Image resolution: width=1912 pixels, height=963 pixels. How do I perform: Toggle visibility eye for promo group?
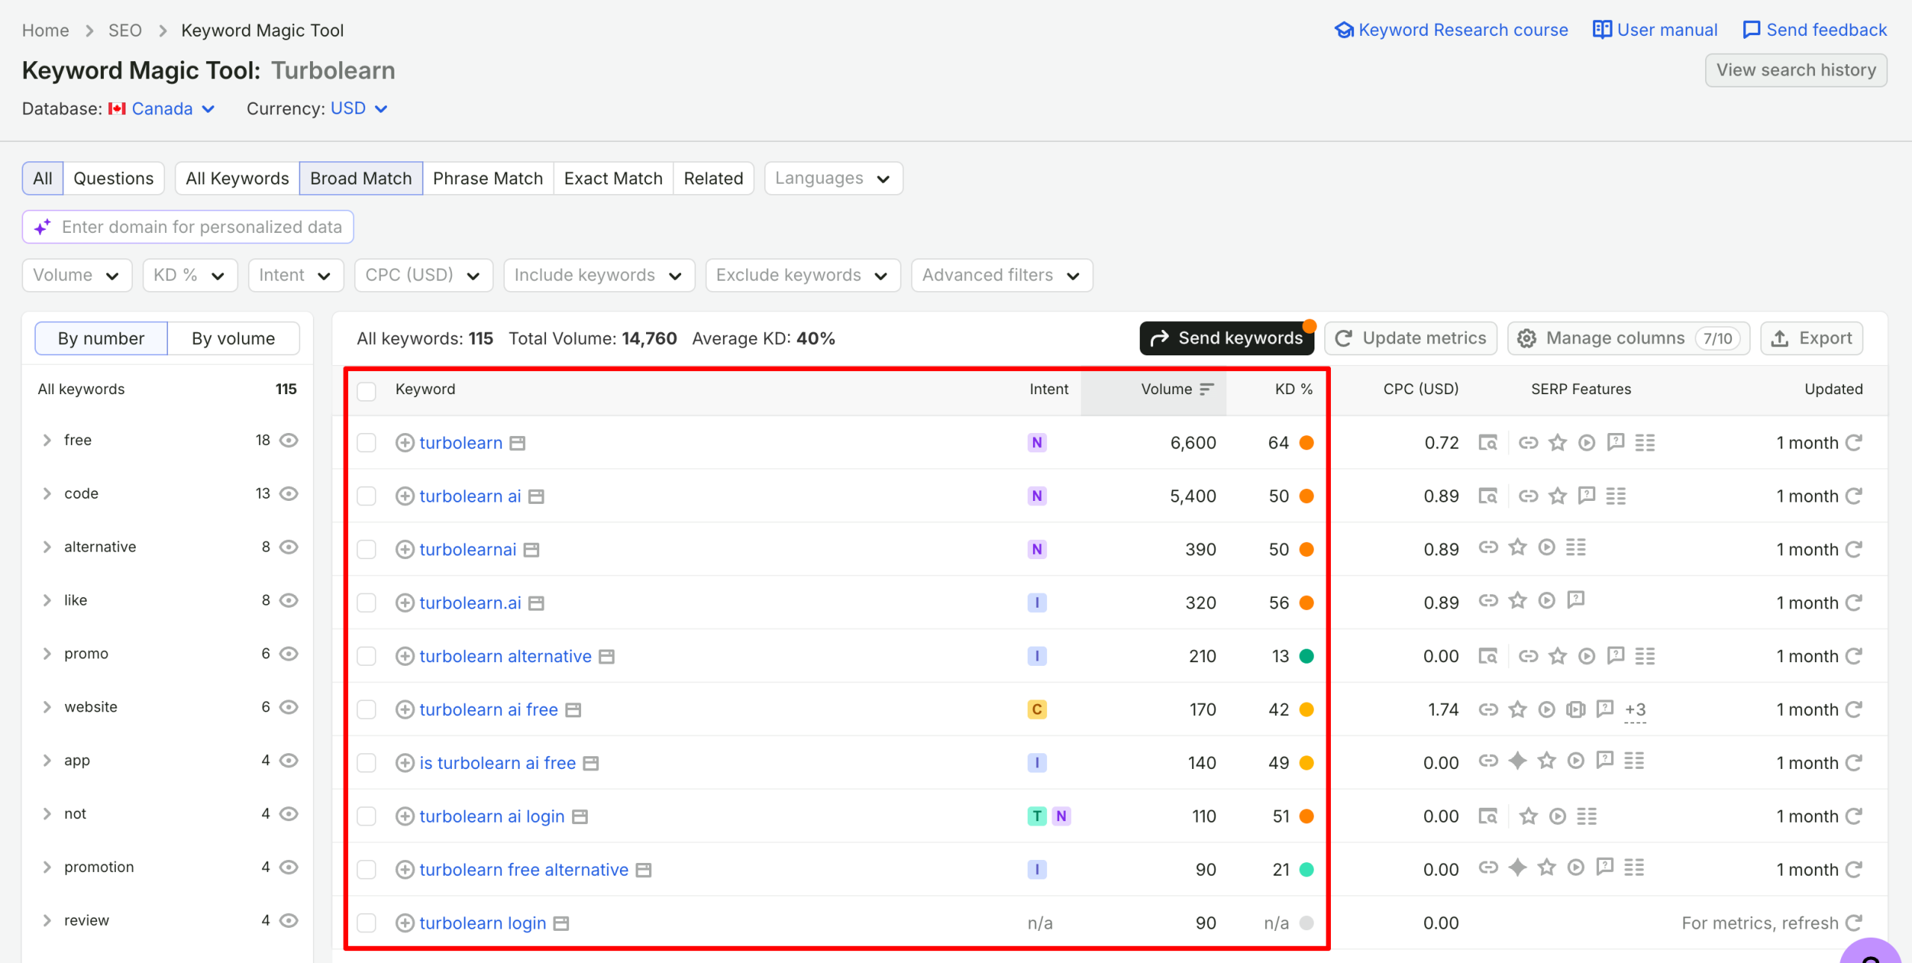(289, 654)
